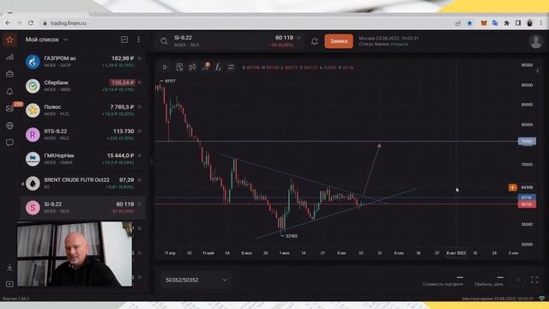Viewport: 549px width, 309px height.
Task: Click Si-9.22 ticker in chart header
Action: tap(183, 38)
